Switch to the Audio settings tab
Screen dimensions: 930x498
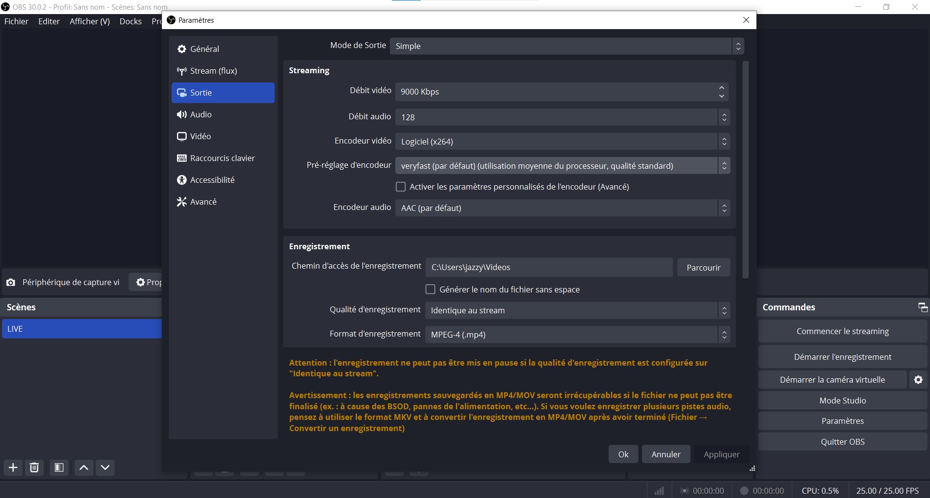point(201,114)
